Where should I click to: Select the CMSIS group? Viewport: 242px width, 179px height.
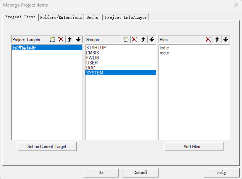(121, 53)
